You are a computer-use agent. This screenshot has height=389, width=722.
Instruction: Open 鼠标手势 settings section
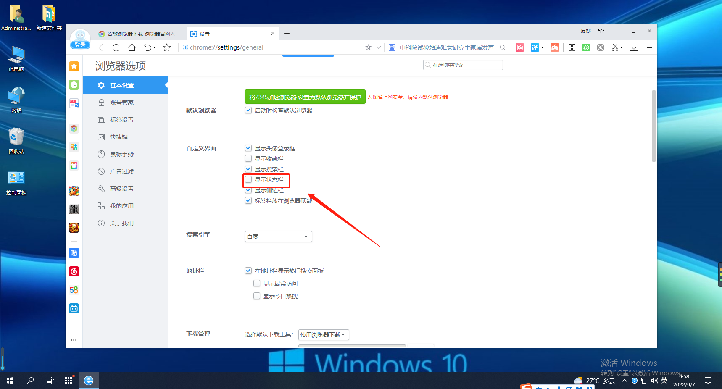pos(125,154)
